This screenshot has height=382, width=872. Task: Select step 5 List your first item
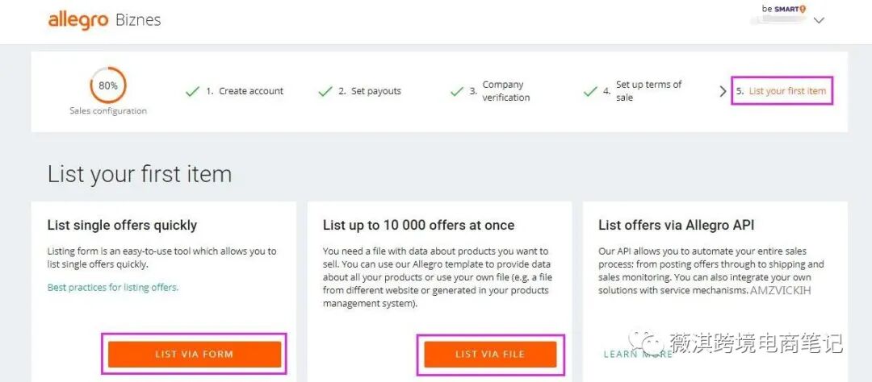tap(786, 91)
